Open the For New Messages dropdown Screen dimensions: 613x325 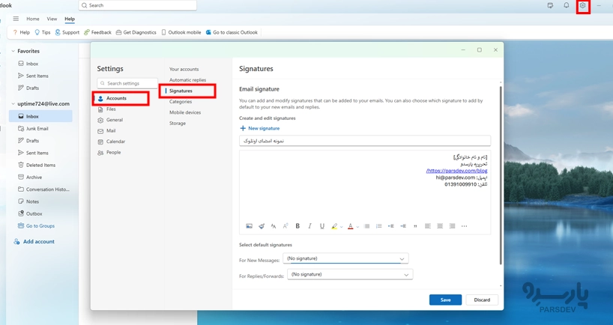pyautogui.click(x=345, y=259)
